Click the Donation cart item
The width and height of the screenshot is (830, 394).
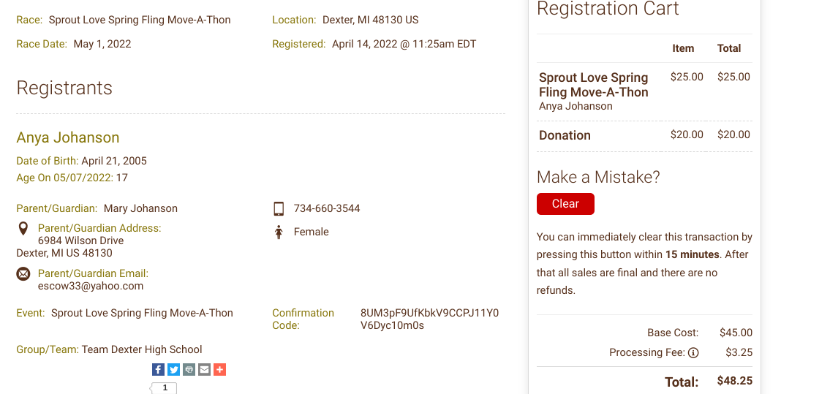tap(565, 135)
